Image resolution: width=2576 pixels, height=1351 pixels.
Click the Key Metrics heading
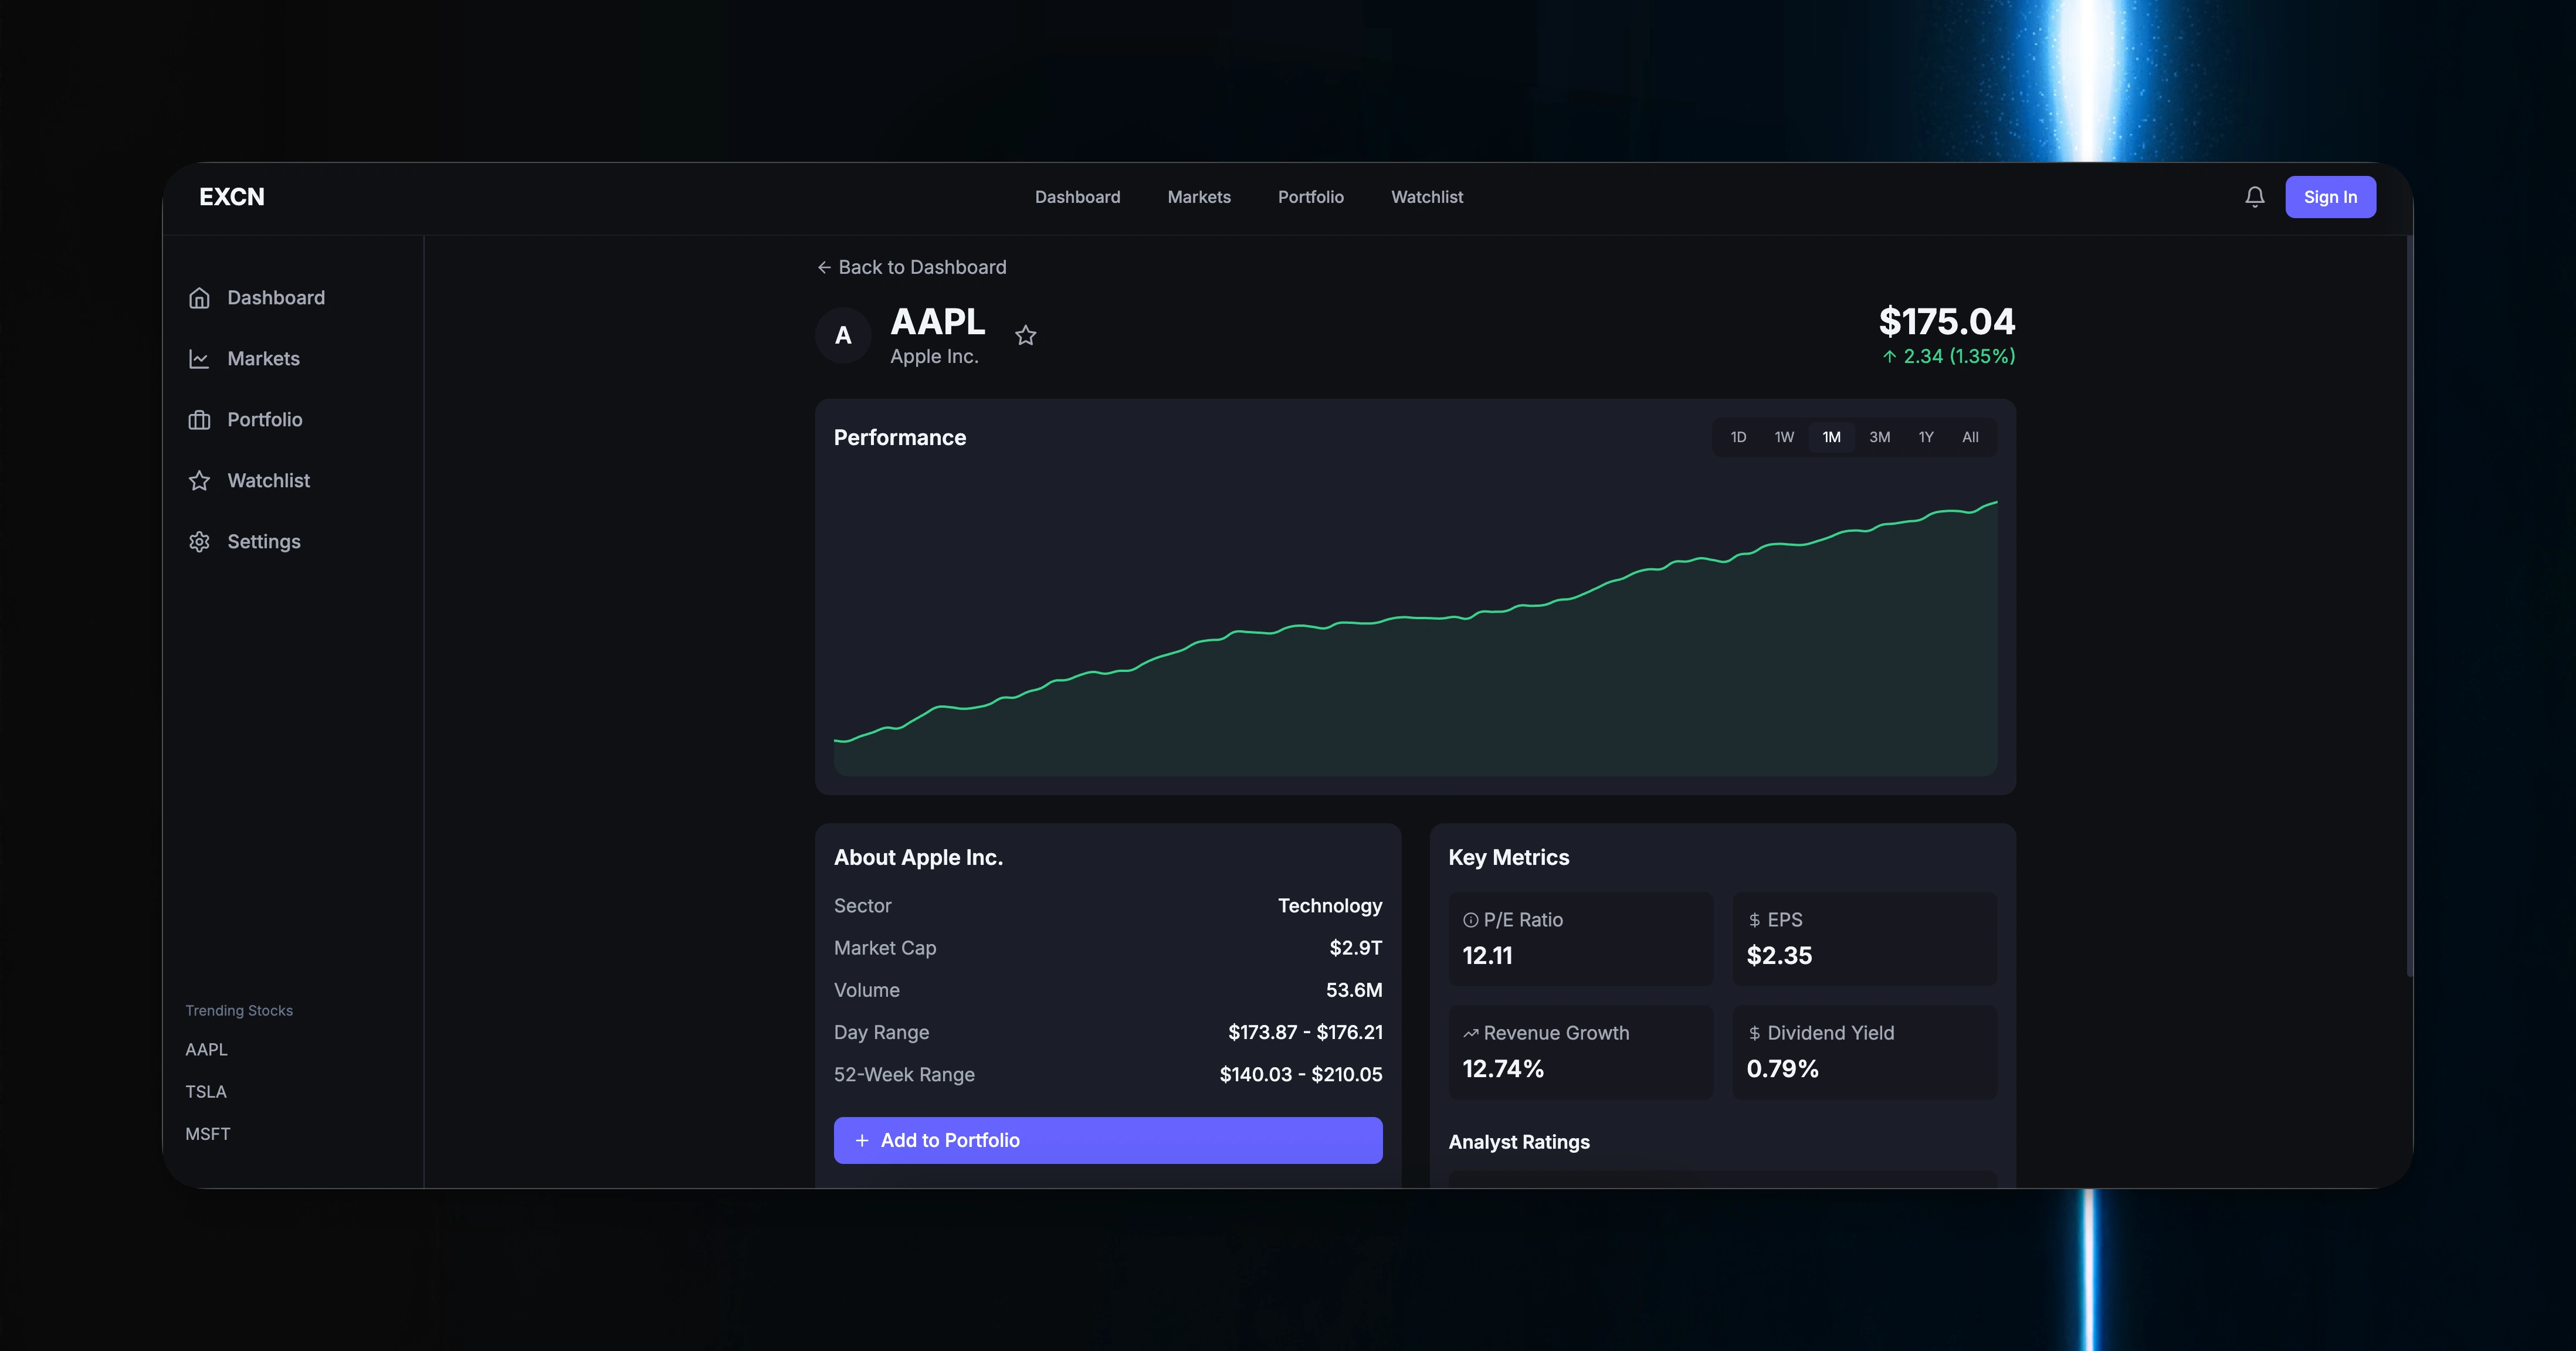tap(1509, 858)
